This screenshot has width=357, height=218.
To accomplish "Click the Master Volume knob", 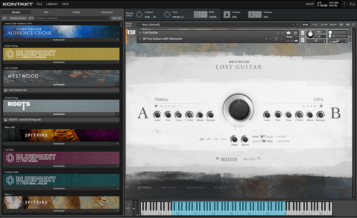I will click(139, 15).
